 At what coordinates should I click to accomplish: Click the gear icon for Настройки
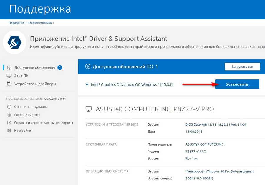[9, 131]
